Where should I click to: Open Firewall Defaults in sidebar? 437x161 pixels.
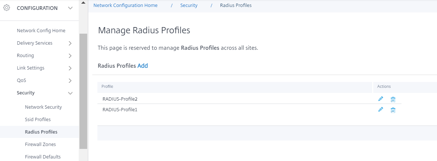click(42, 157)
